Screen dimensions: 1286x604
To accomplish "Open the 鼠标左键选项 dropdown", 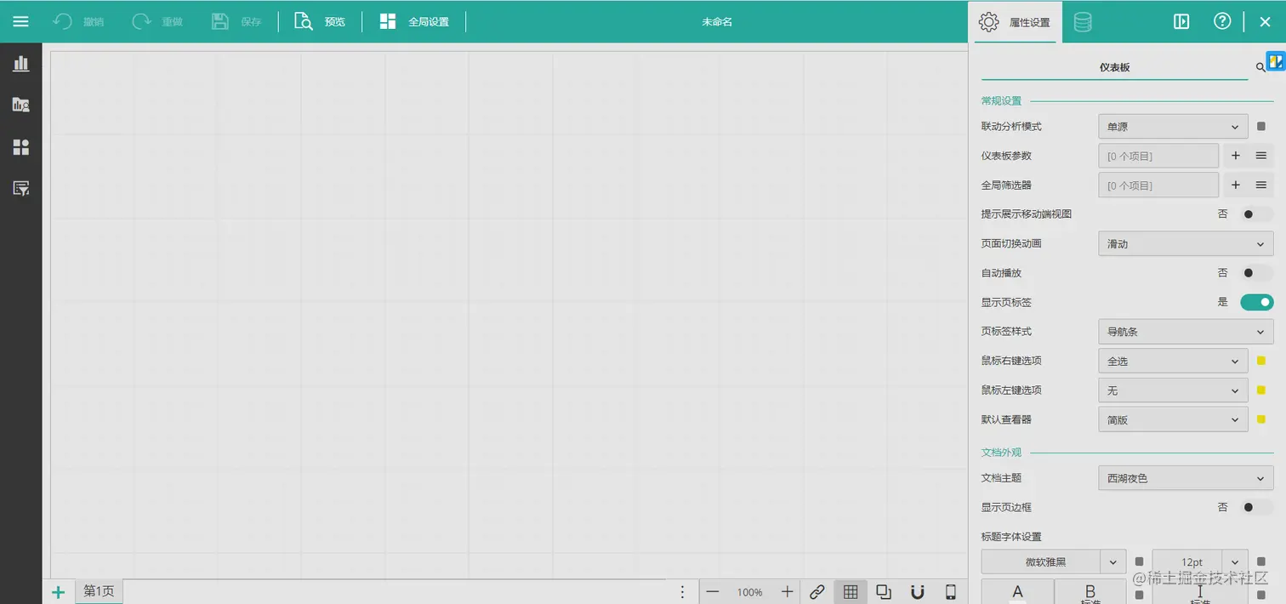I will click(x=1173, y=390).
